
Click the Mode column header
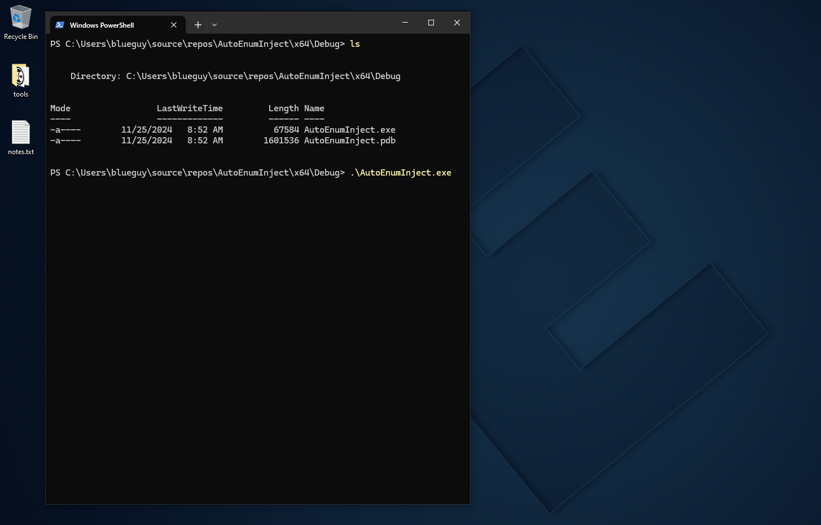(x=60, y=108)
